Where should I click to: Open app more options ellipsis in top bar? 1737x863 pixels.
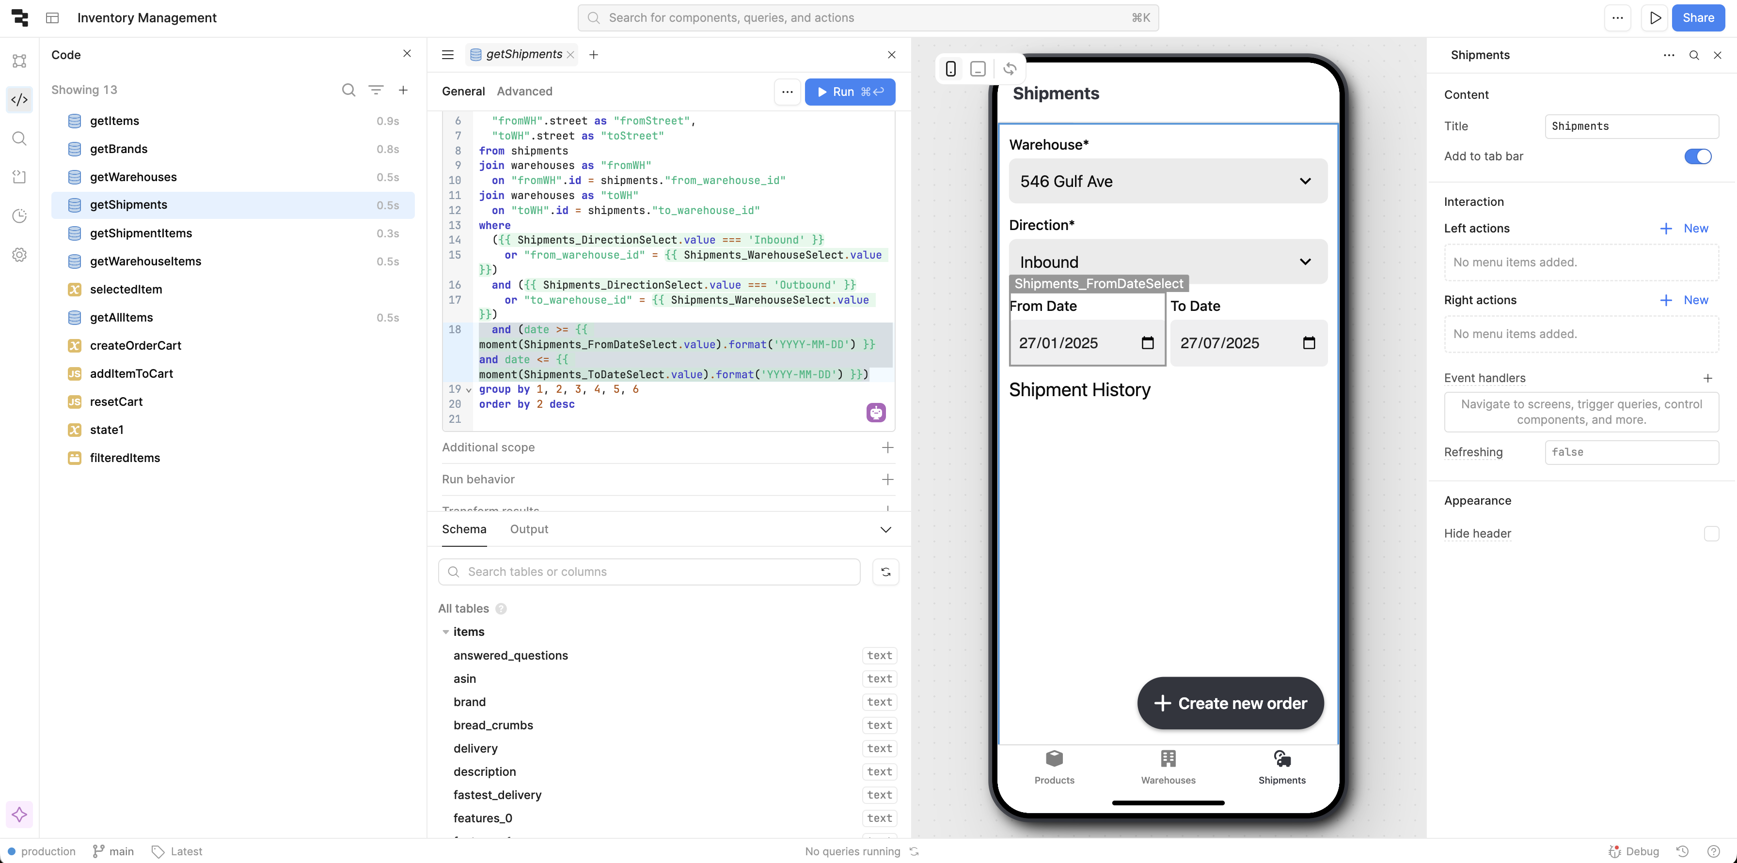click(1618, 18)
